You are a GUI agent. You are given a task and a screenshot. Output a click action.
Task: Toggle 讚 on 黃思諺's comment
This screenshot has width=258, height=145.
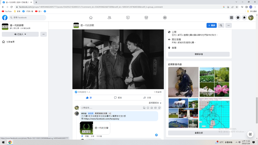(x=82, y=136)
